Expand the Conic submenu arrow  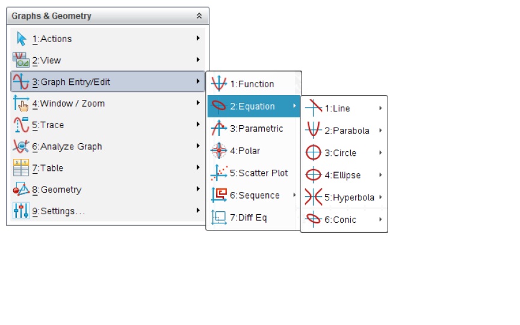380,219
